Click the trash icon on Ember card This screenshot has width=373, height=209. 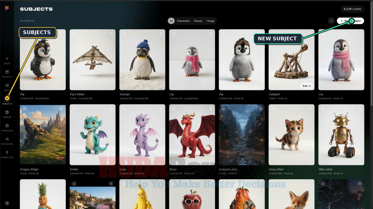pos(111,109)
